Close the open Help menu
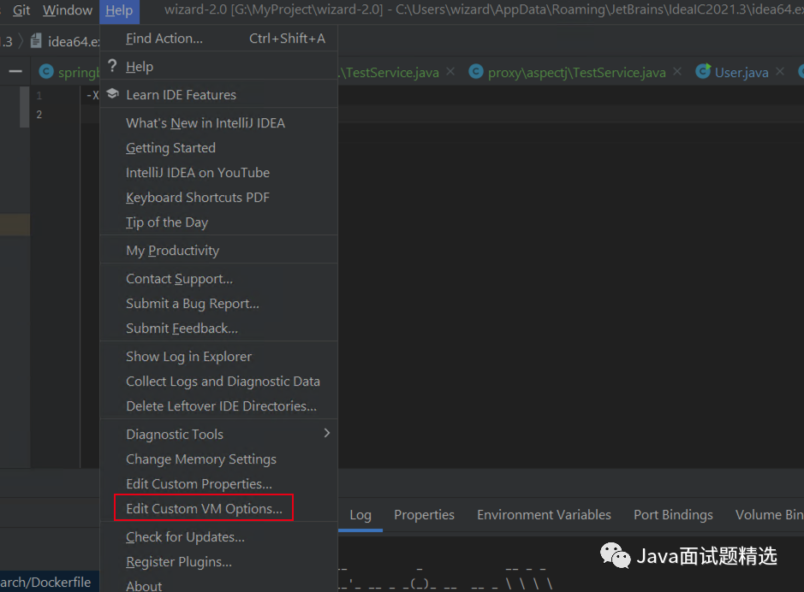This screenshot has width=804, height=592. [119, 10]
